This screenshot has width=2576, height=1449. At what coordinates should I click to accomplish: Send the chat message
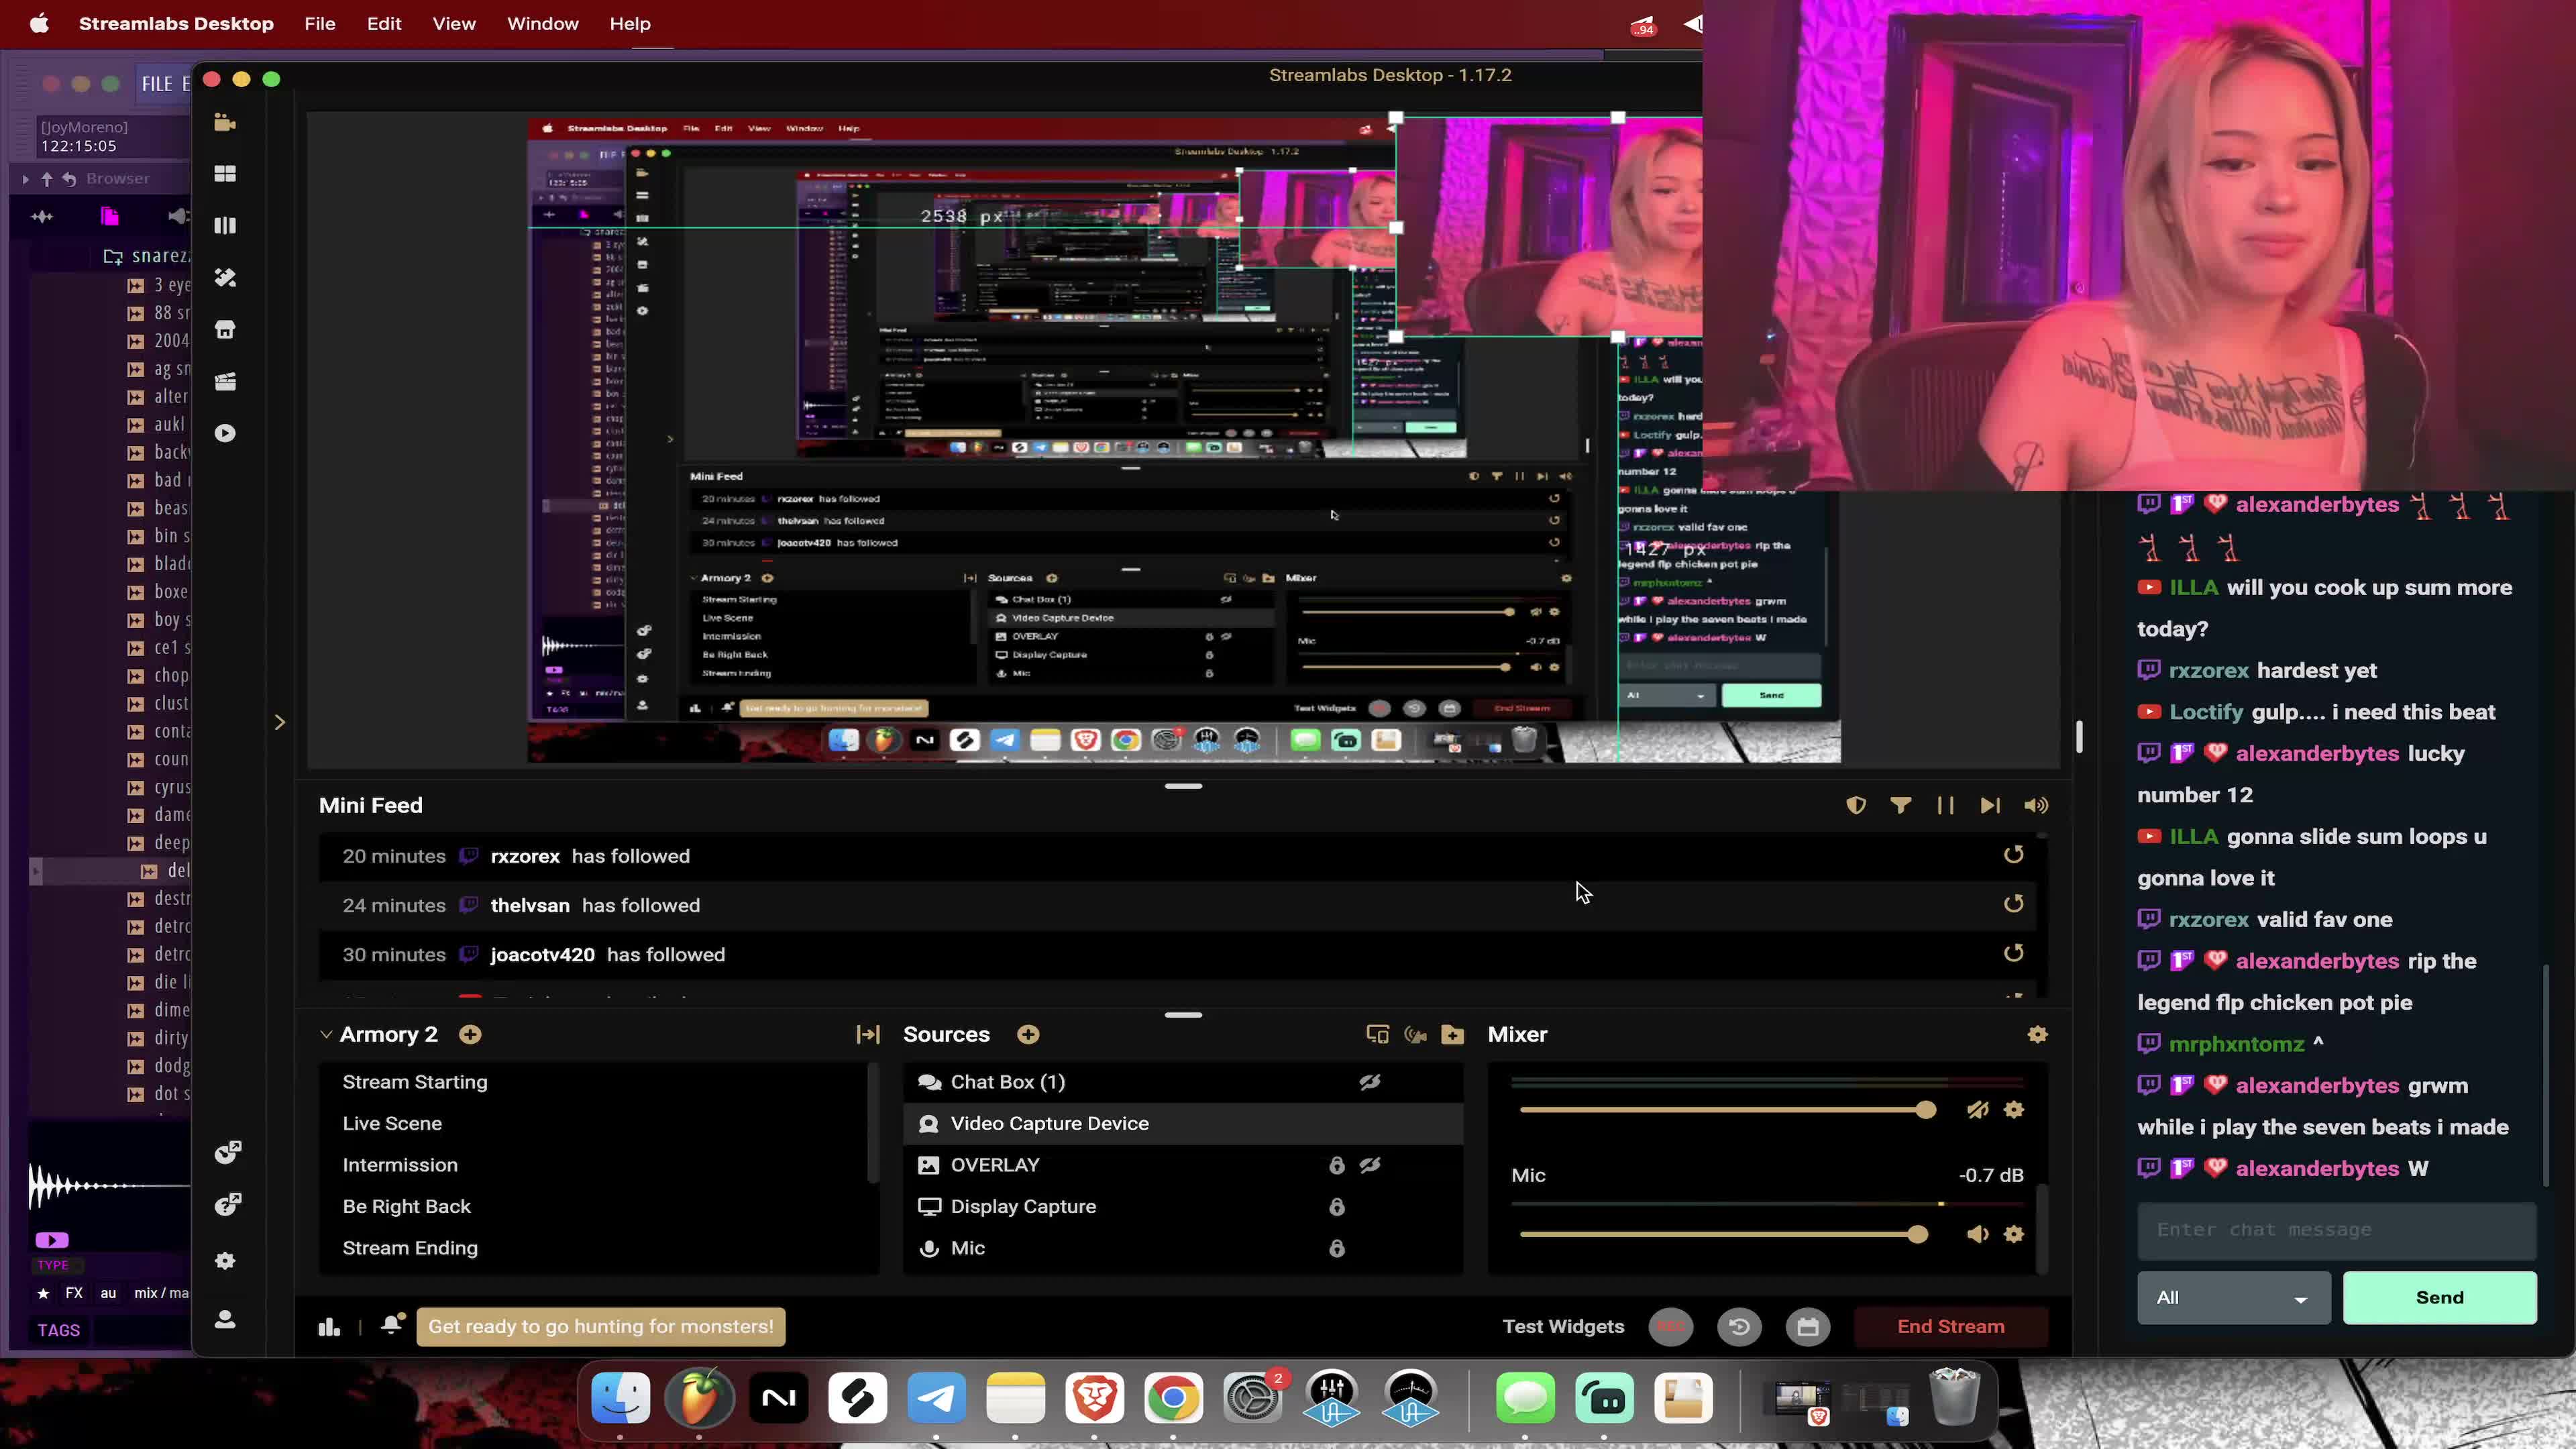(2440, 1298)
